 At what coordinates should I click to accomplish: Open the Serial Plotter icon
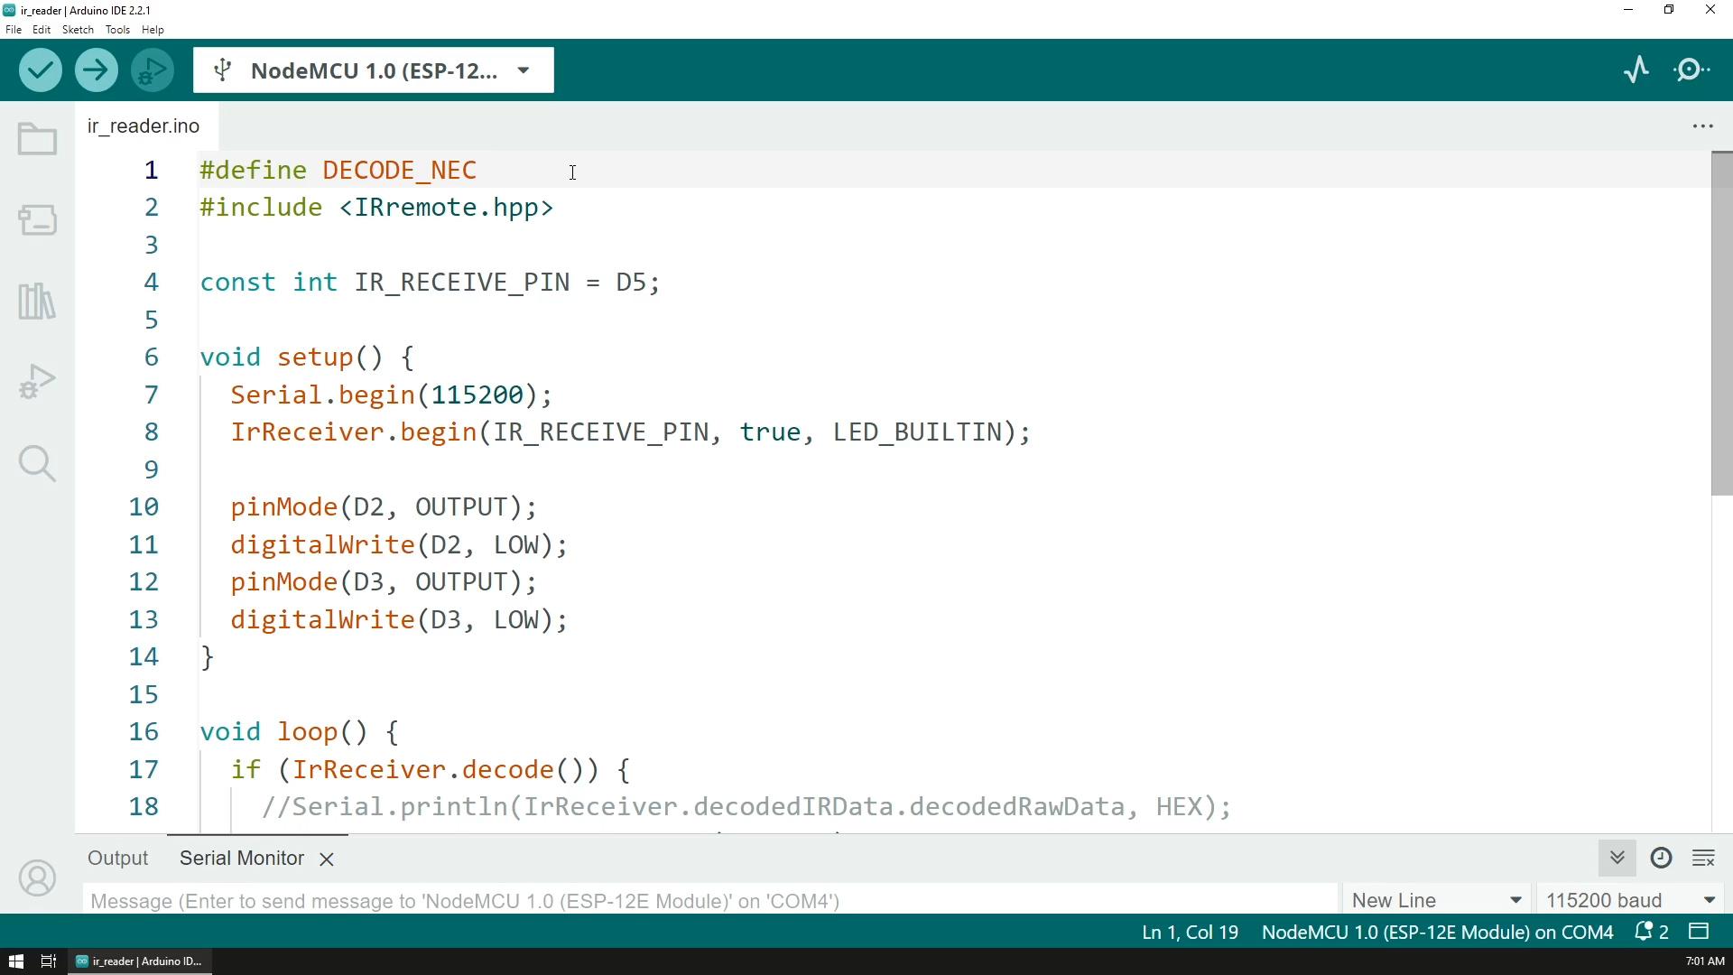pyautogui.click(x=1636, y=70)
